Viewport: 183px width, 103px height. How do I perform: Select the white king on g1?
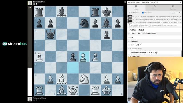(106, 90)
